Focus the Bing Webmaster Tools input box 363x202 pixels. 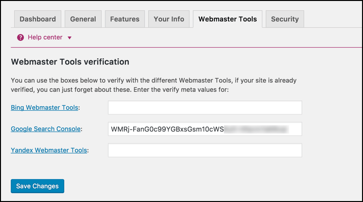pyautogui.click(x=205, y=108)
